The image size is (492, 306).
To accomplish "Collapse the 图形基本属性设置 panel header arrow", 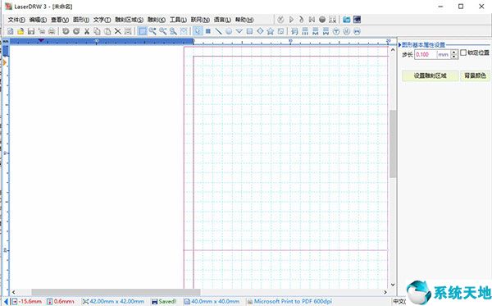I will [400, 45].
